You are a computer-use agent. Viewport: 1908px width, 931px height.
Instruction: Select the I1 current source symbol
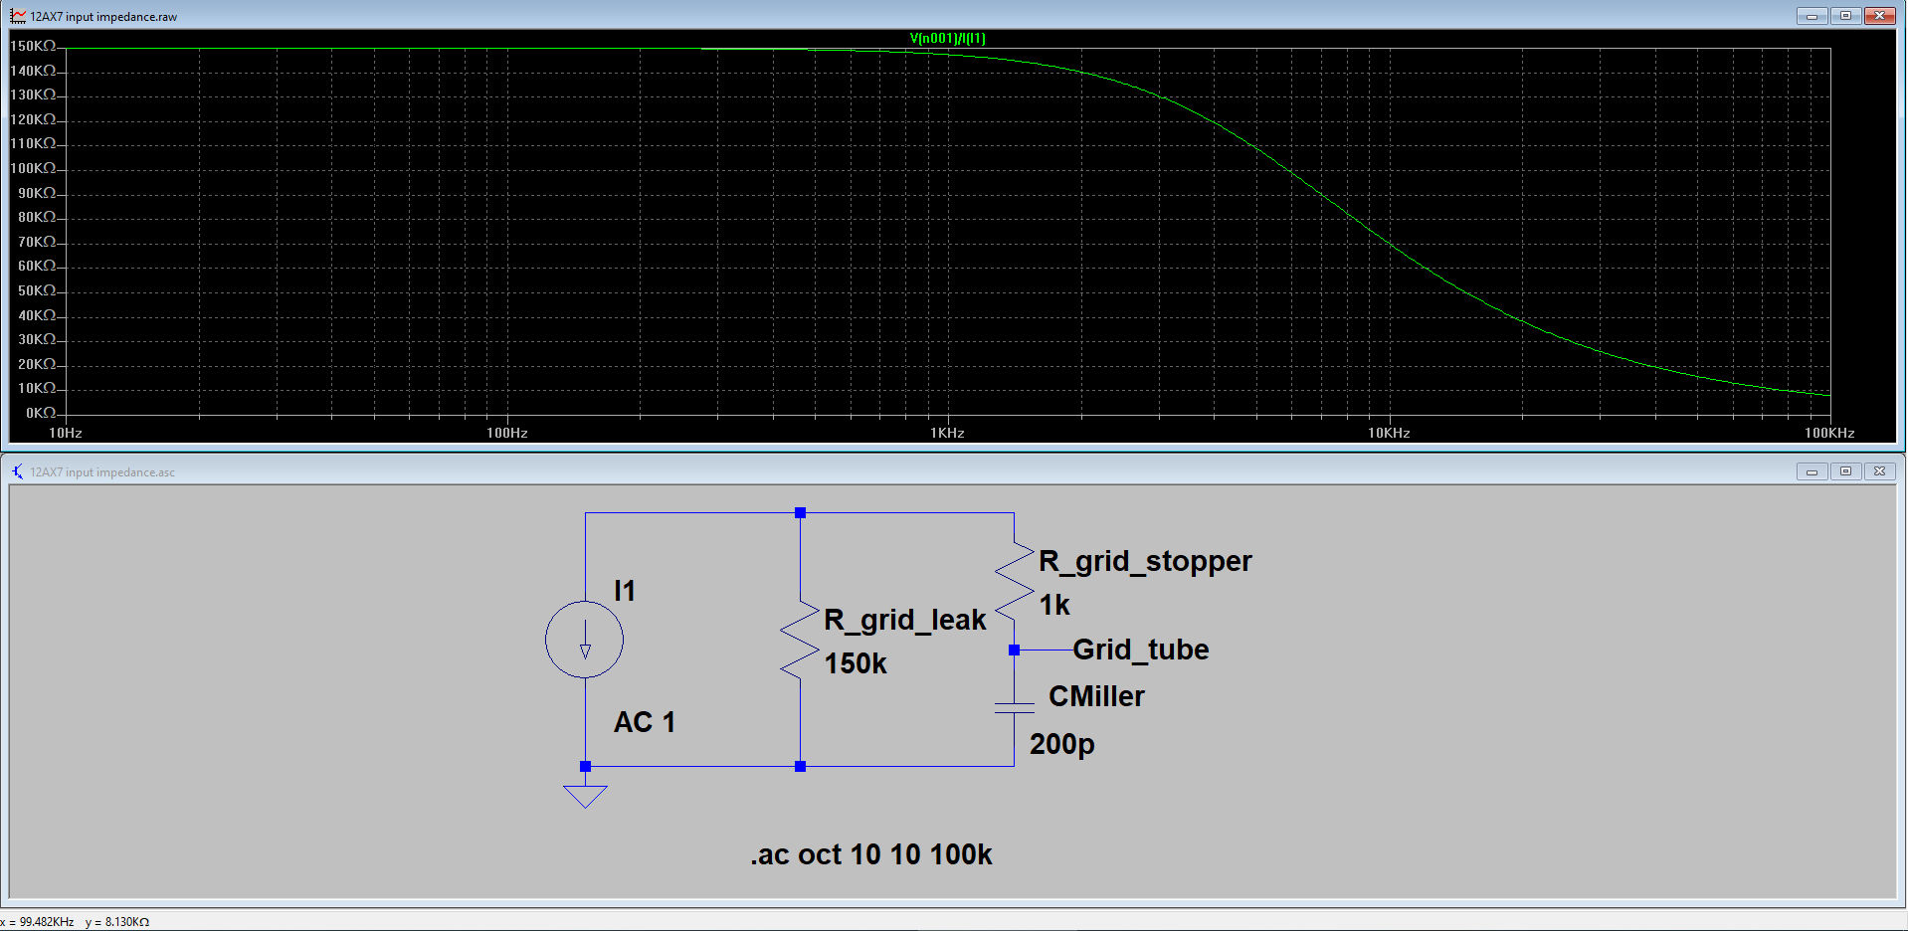pyautogui.click(x=585, y=640)
